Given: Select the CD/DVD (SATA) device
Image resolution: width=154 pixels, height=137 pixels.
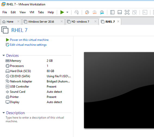Looking at the screenshot, I should click(38, 76).
